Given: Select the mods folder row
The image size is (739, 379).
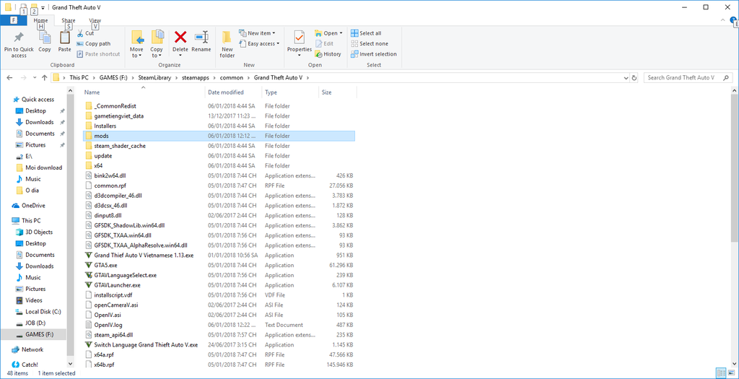Looking at the screenshot, I should (219, 136).
